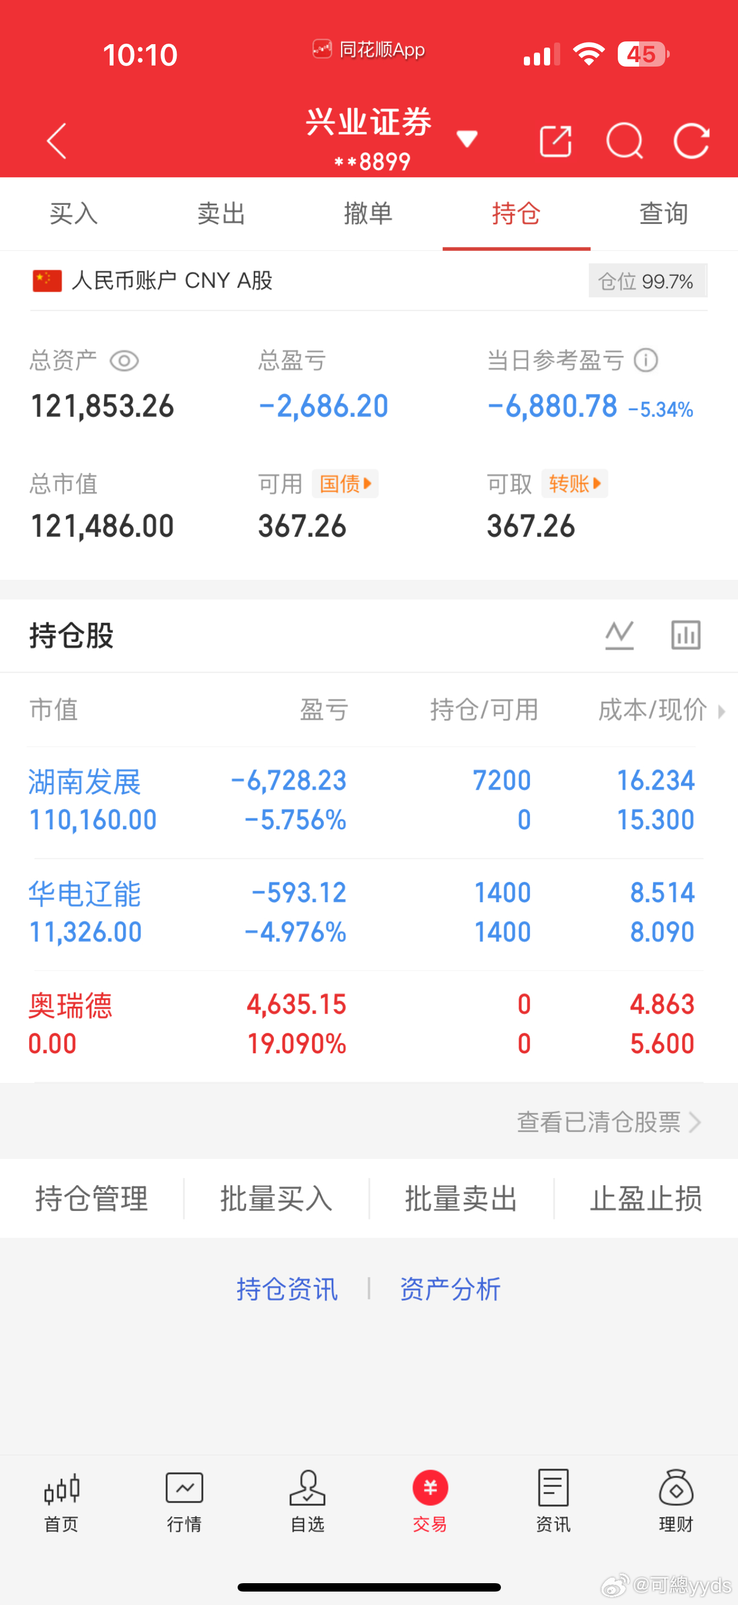Sort holdings by 盈亏 column header
This screenshot has height=1605, width=738.
click(324, 710)
